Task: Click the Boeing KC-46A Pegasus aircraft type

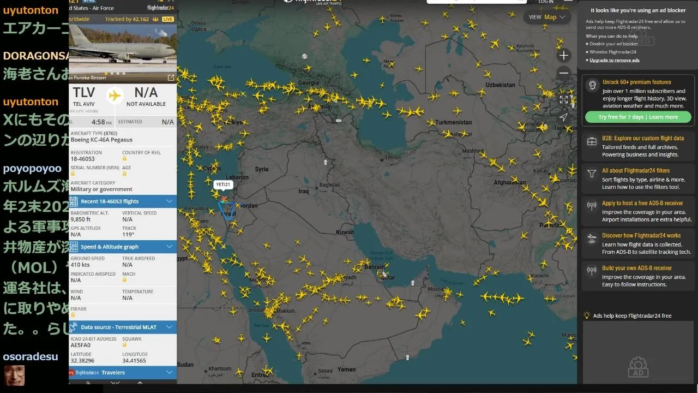Action: click(x=101, y=140)
